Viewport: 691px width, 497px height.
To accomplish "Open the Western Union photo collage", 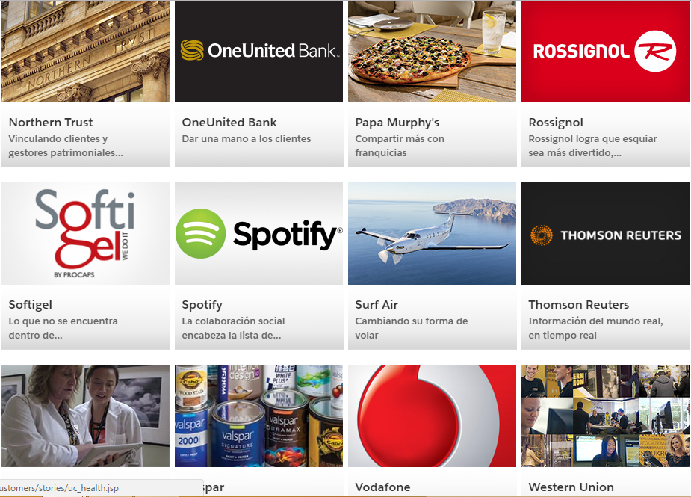I will tap(605, 416).
